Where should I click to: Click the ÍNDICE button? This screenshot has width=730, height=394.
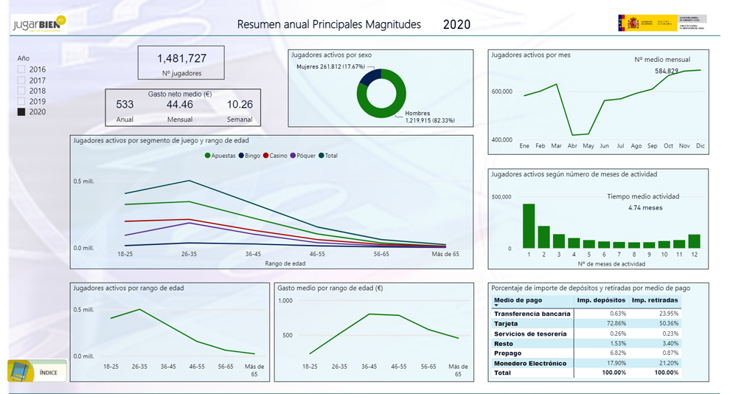38,372
